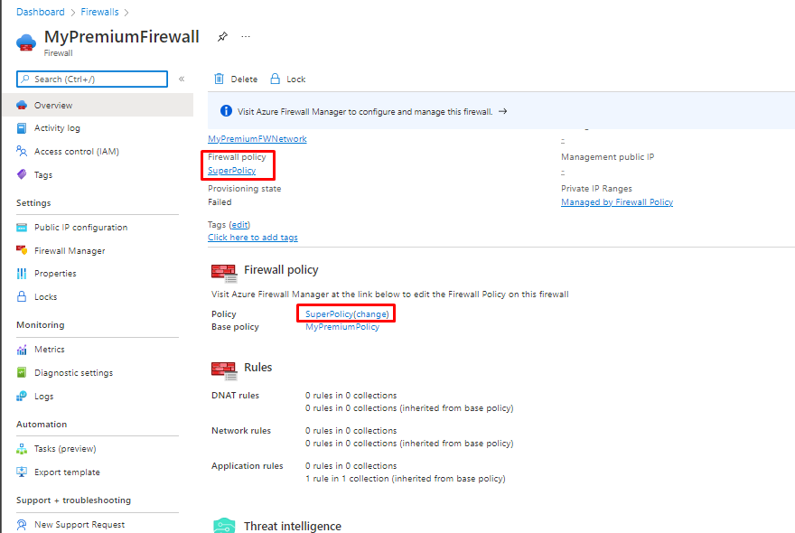Open the Tags sidebar item
Screen dimensions: 795x533
[43, 175]
